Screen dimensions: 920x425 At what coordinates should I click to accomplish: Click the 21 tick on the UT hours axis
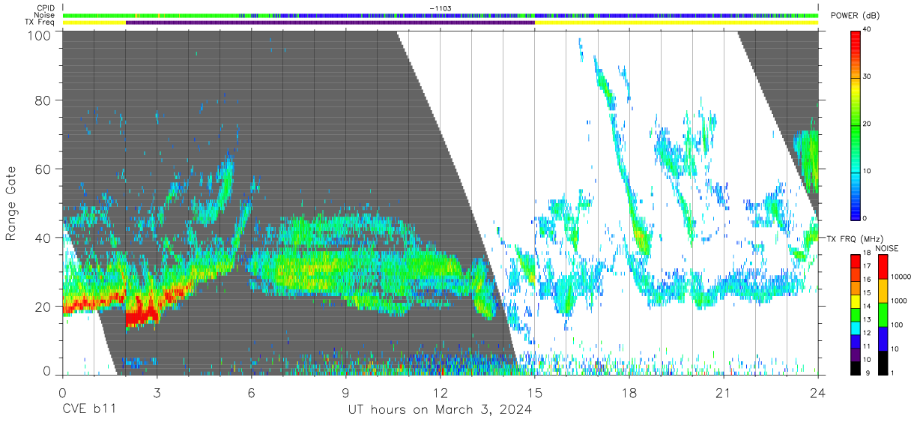[x=723, y=392]
